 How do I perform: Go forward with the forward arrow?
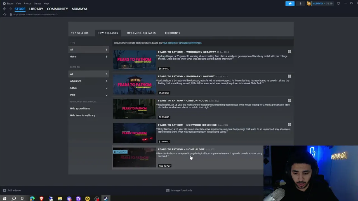[11, 9]
